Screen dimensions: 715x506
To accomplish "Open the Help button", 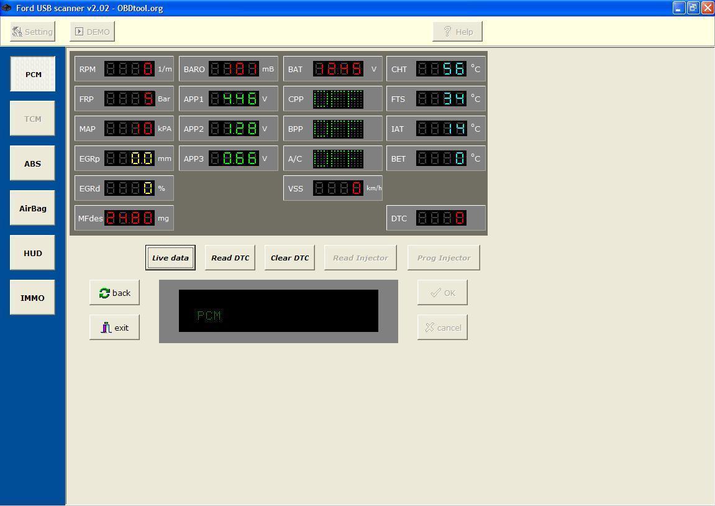I will (457, 32).
